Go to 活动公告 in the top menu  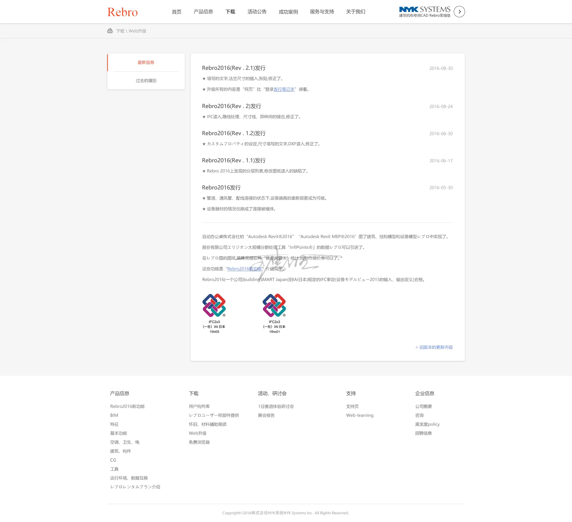pos(257,12)
